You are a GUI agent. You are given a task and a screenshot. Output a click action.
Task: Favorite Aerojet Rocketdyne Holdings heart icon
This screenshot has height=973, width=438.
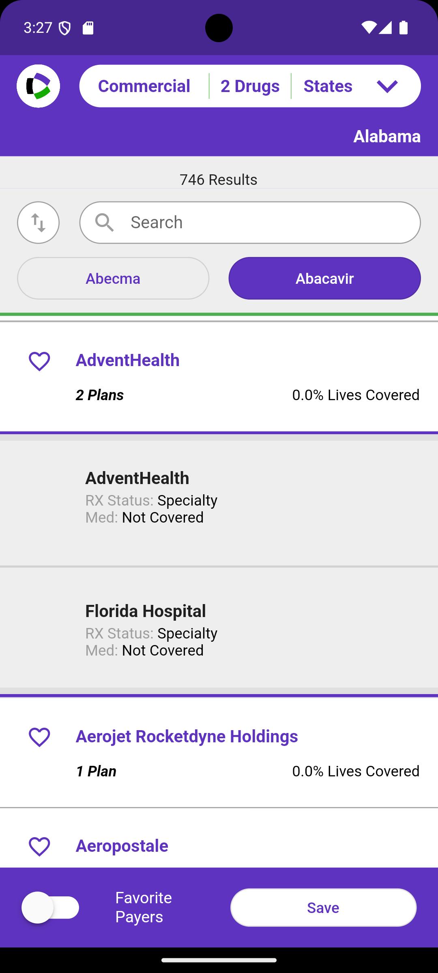(x=39, y=737)
